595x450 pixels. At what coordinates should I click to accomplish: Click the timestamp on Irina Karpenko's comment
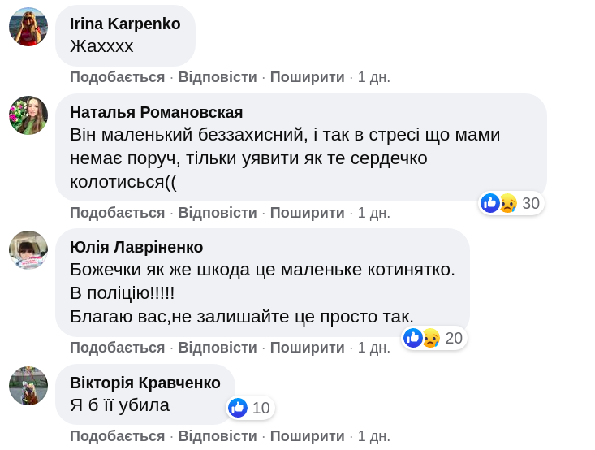coord(374,77)
